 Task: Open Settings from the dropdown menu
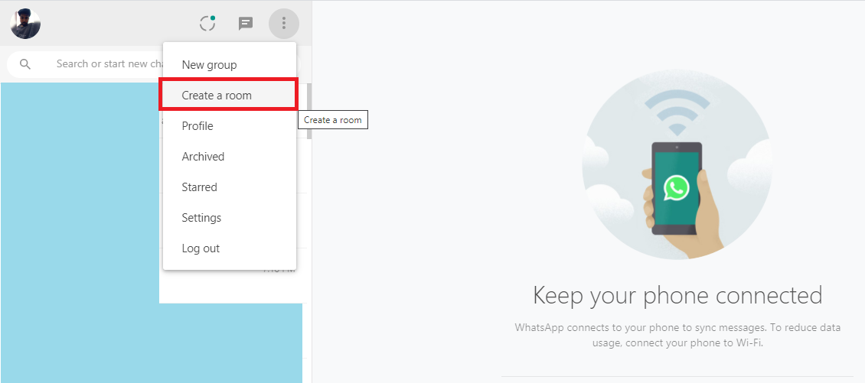click(x=201, y=218)
